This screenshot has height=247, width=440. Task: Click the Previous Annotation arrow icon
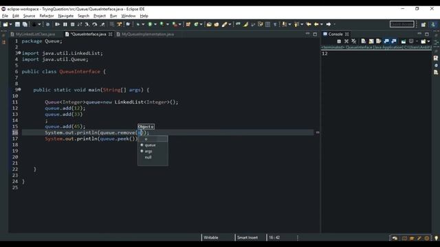click(296, 25)
